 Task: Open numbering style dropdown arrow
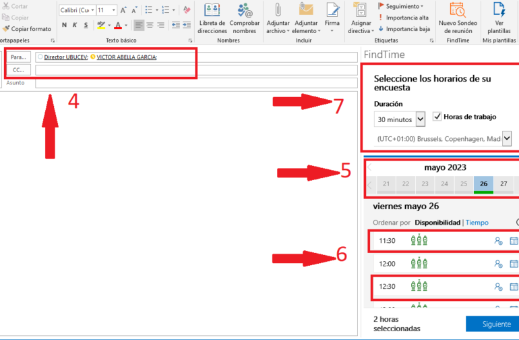pos(174,10)
